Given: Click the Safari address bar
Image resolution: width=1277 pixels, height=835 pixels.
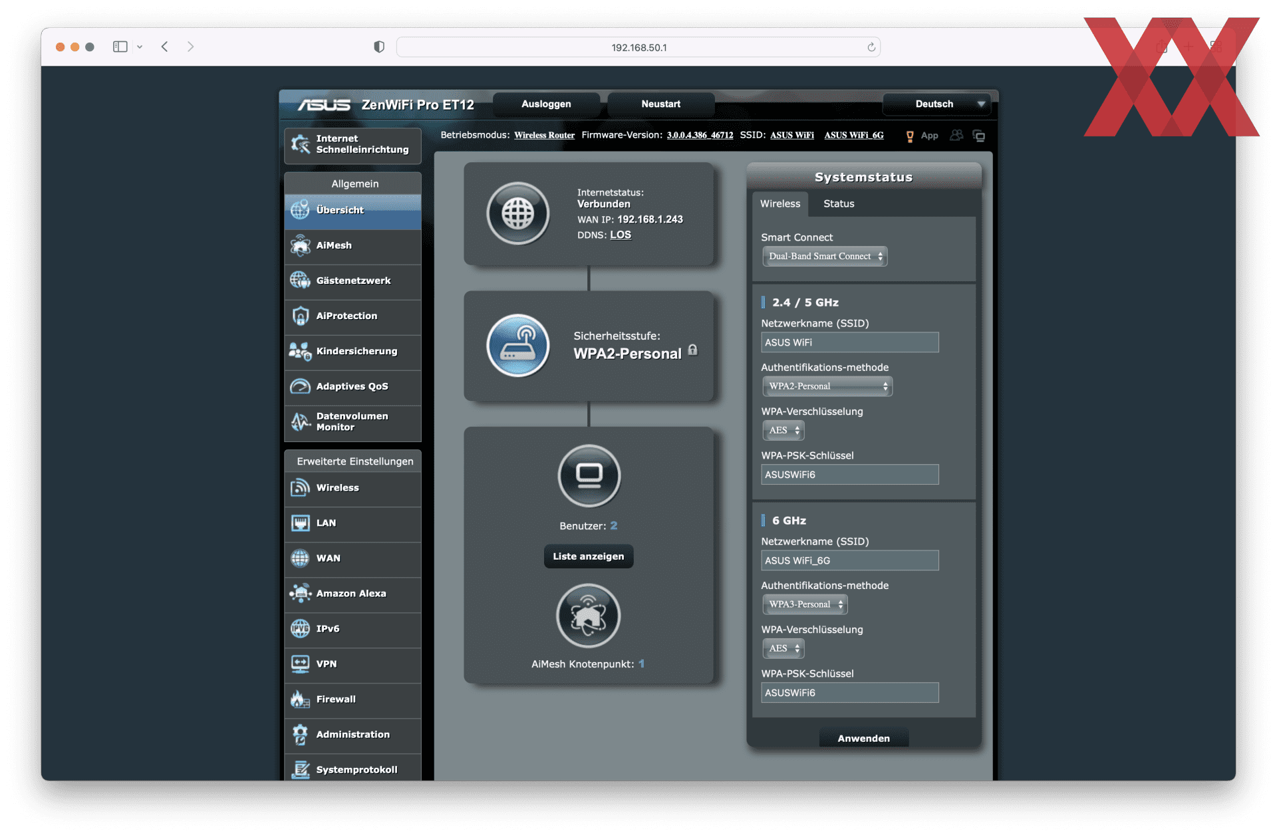Looking at the screenshot, I should (638, 47).
